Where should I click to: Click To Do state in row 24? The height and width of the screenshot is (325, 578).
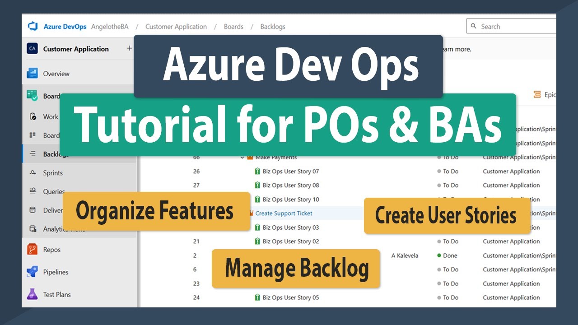coord(447,297)
